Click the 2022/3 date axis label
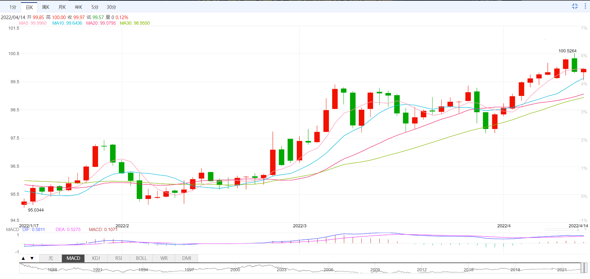590x279 pixels. point(300,226)
